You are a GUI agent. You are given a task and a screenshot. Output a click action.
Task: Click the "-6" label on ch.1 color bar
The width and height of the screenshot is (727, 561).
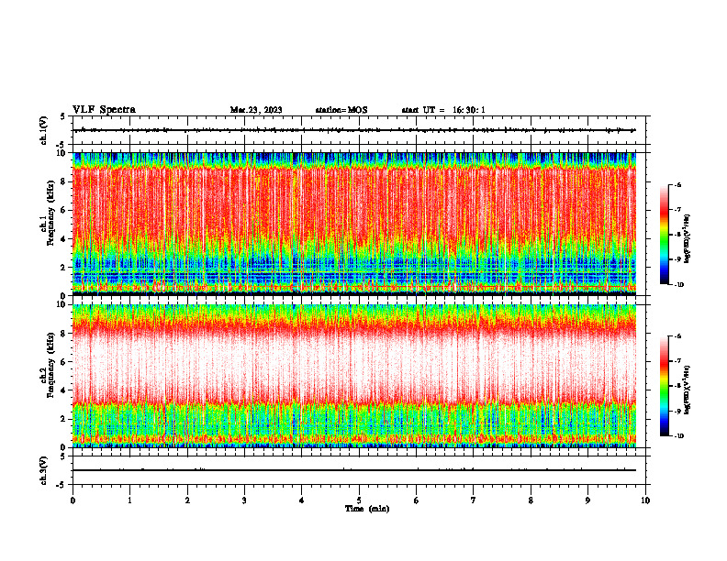tap(677, 184)
